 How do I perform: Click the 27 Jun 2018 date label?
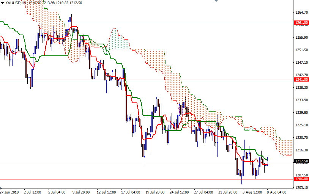click(10, 192)
